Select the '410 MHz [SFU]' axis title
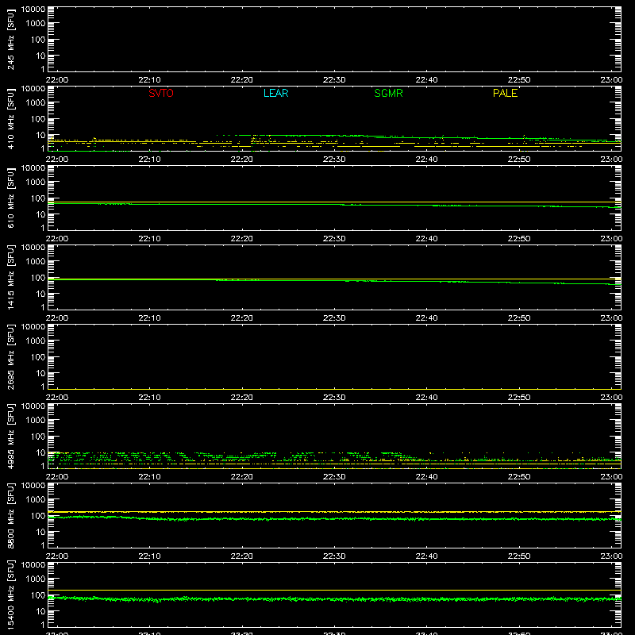The height and width of the screenshot is (635, 635). point(11,118)
